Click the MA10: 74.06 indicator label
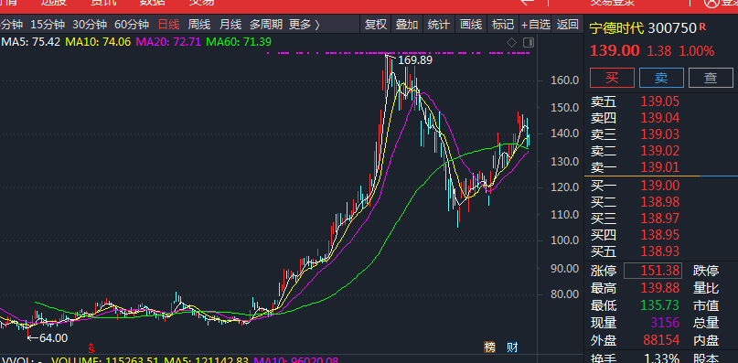Viewport: 738px width, 363px height. (x=98, y=42)
